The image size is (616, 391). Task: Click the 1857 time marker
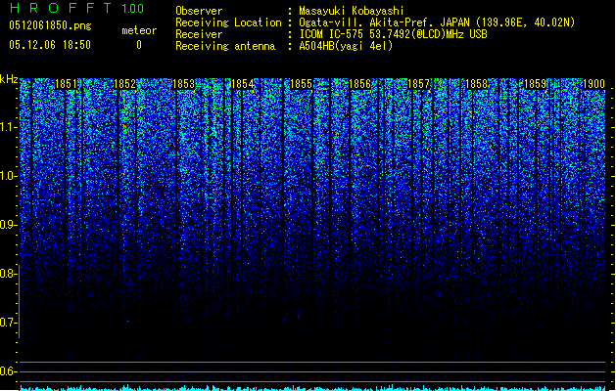pos(418,84)
